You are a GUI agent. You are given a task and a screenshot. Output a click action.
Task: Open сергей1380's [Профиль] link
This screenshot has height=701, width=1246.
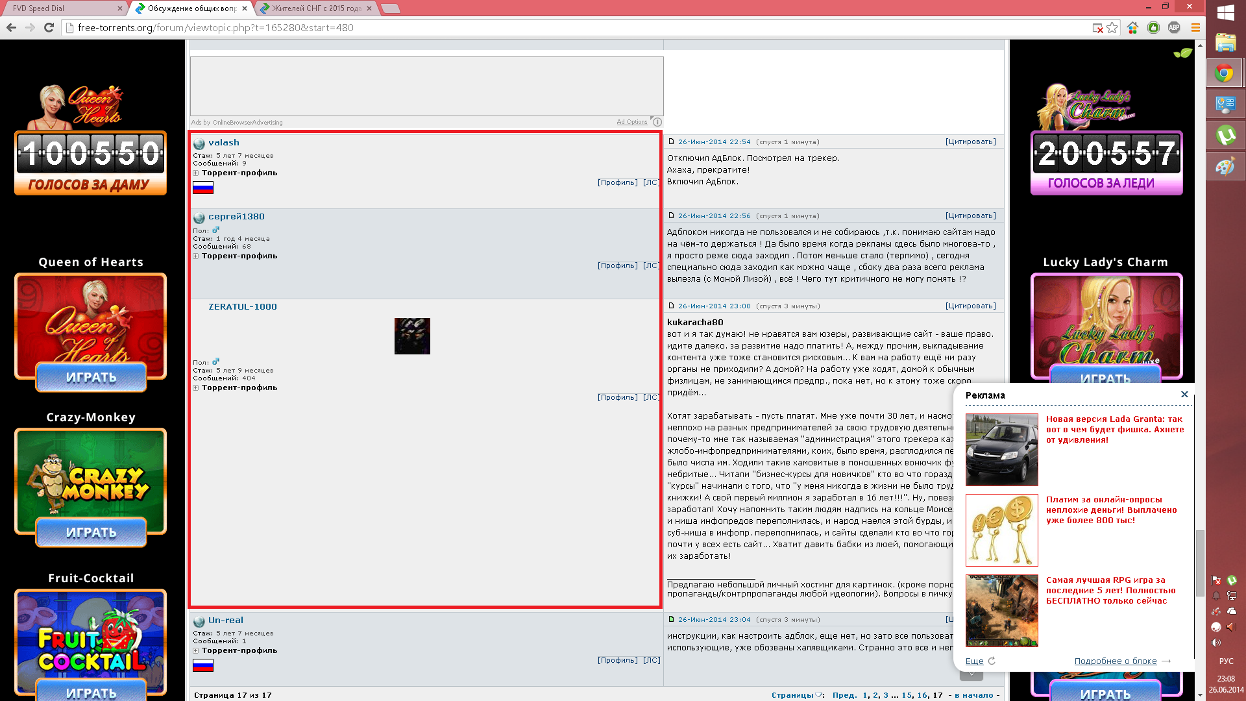point(617,265)
